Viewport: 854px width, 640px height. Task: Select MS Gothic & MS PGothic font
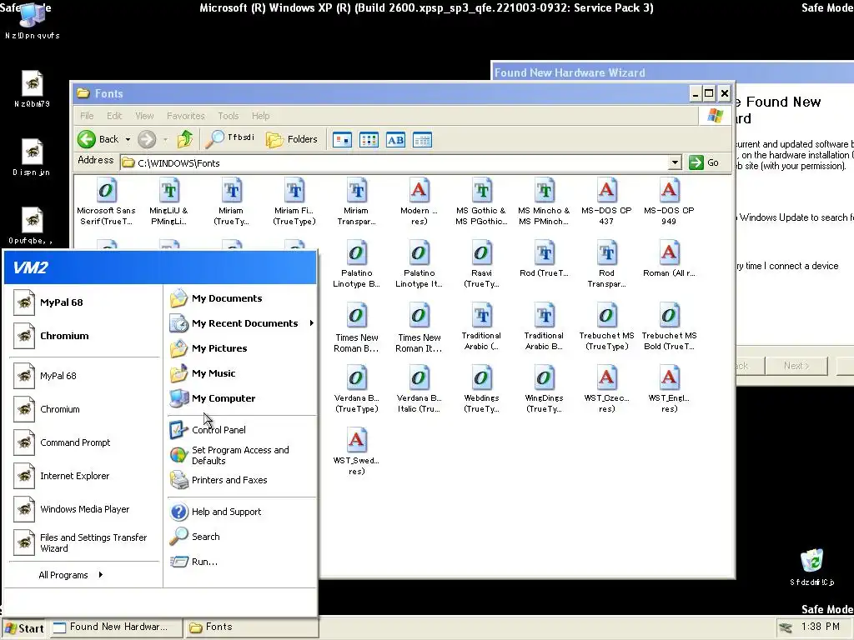(481, 191)
